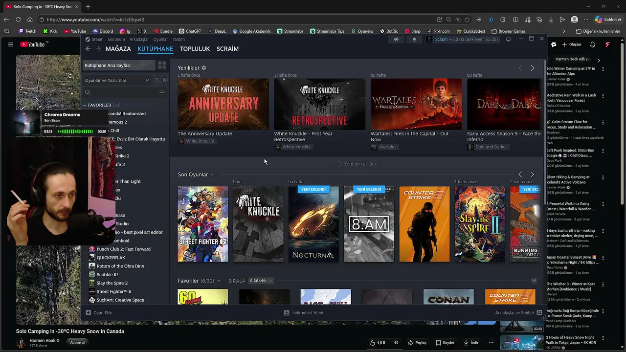Screen dimensions: 626x352
Task: Open new browser tab
Action: (88, 7)
